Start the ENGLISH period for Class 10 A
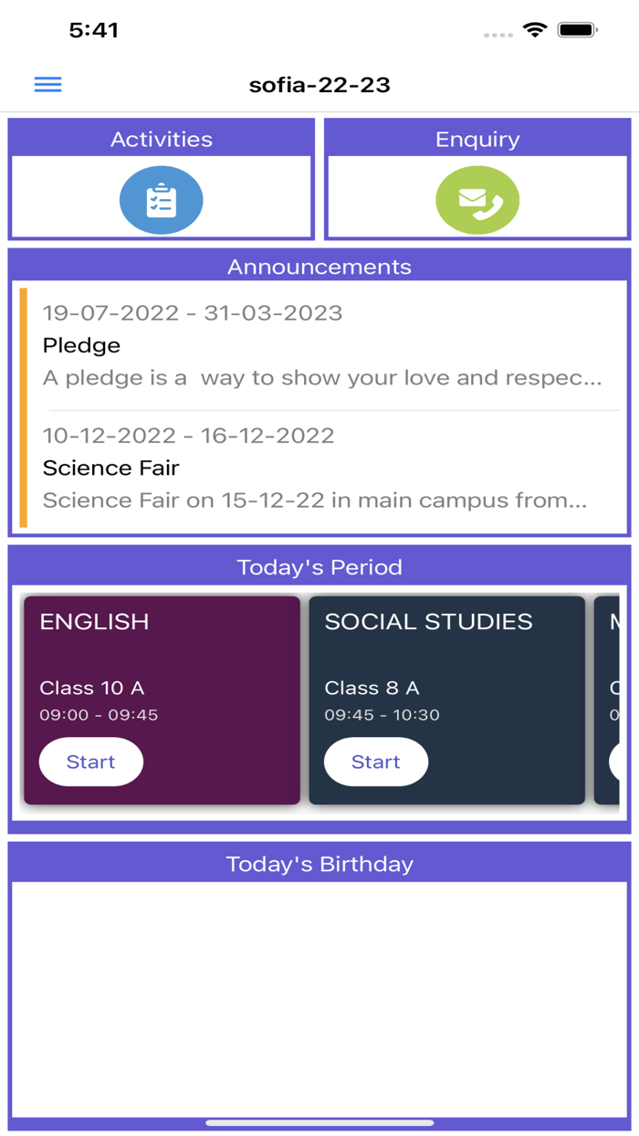Screen dimensions: 639x1136 [90, 762]
